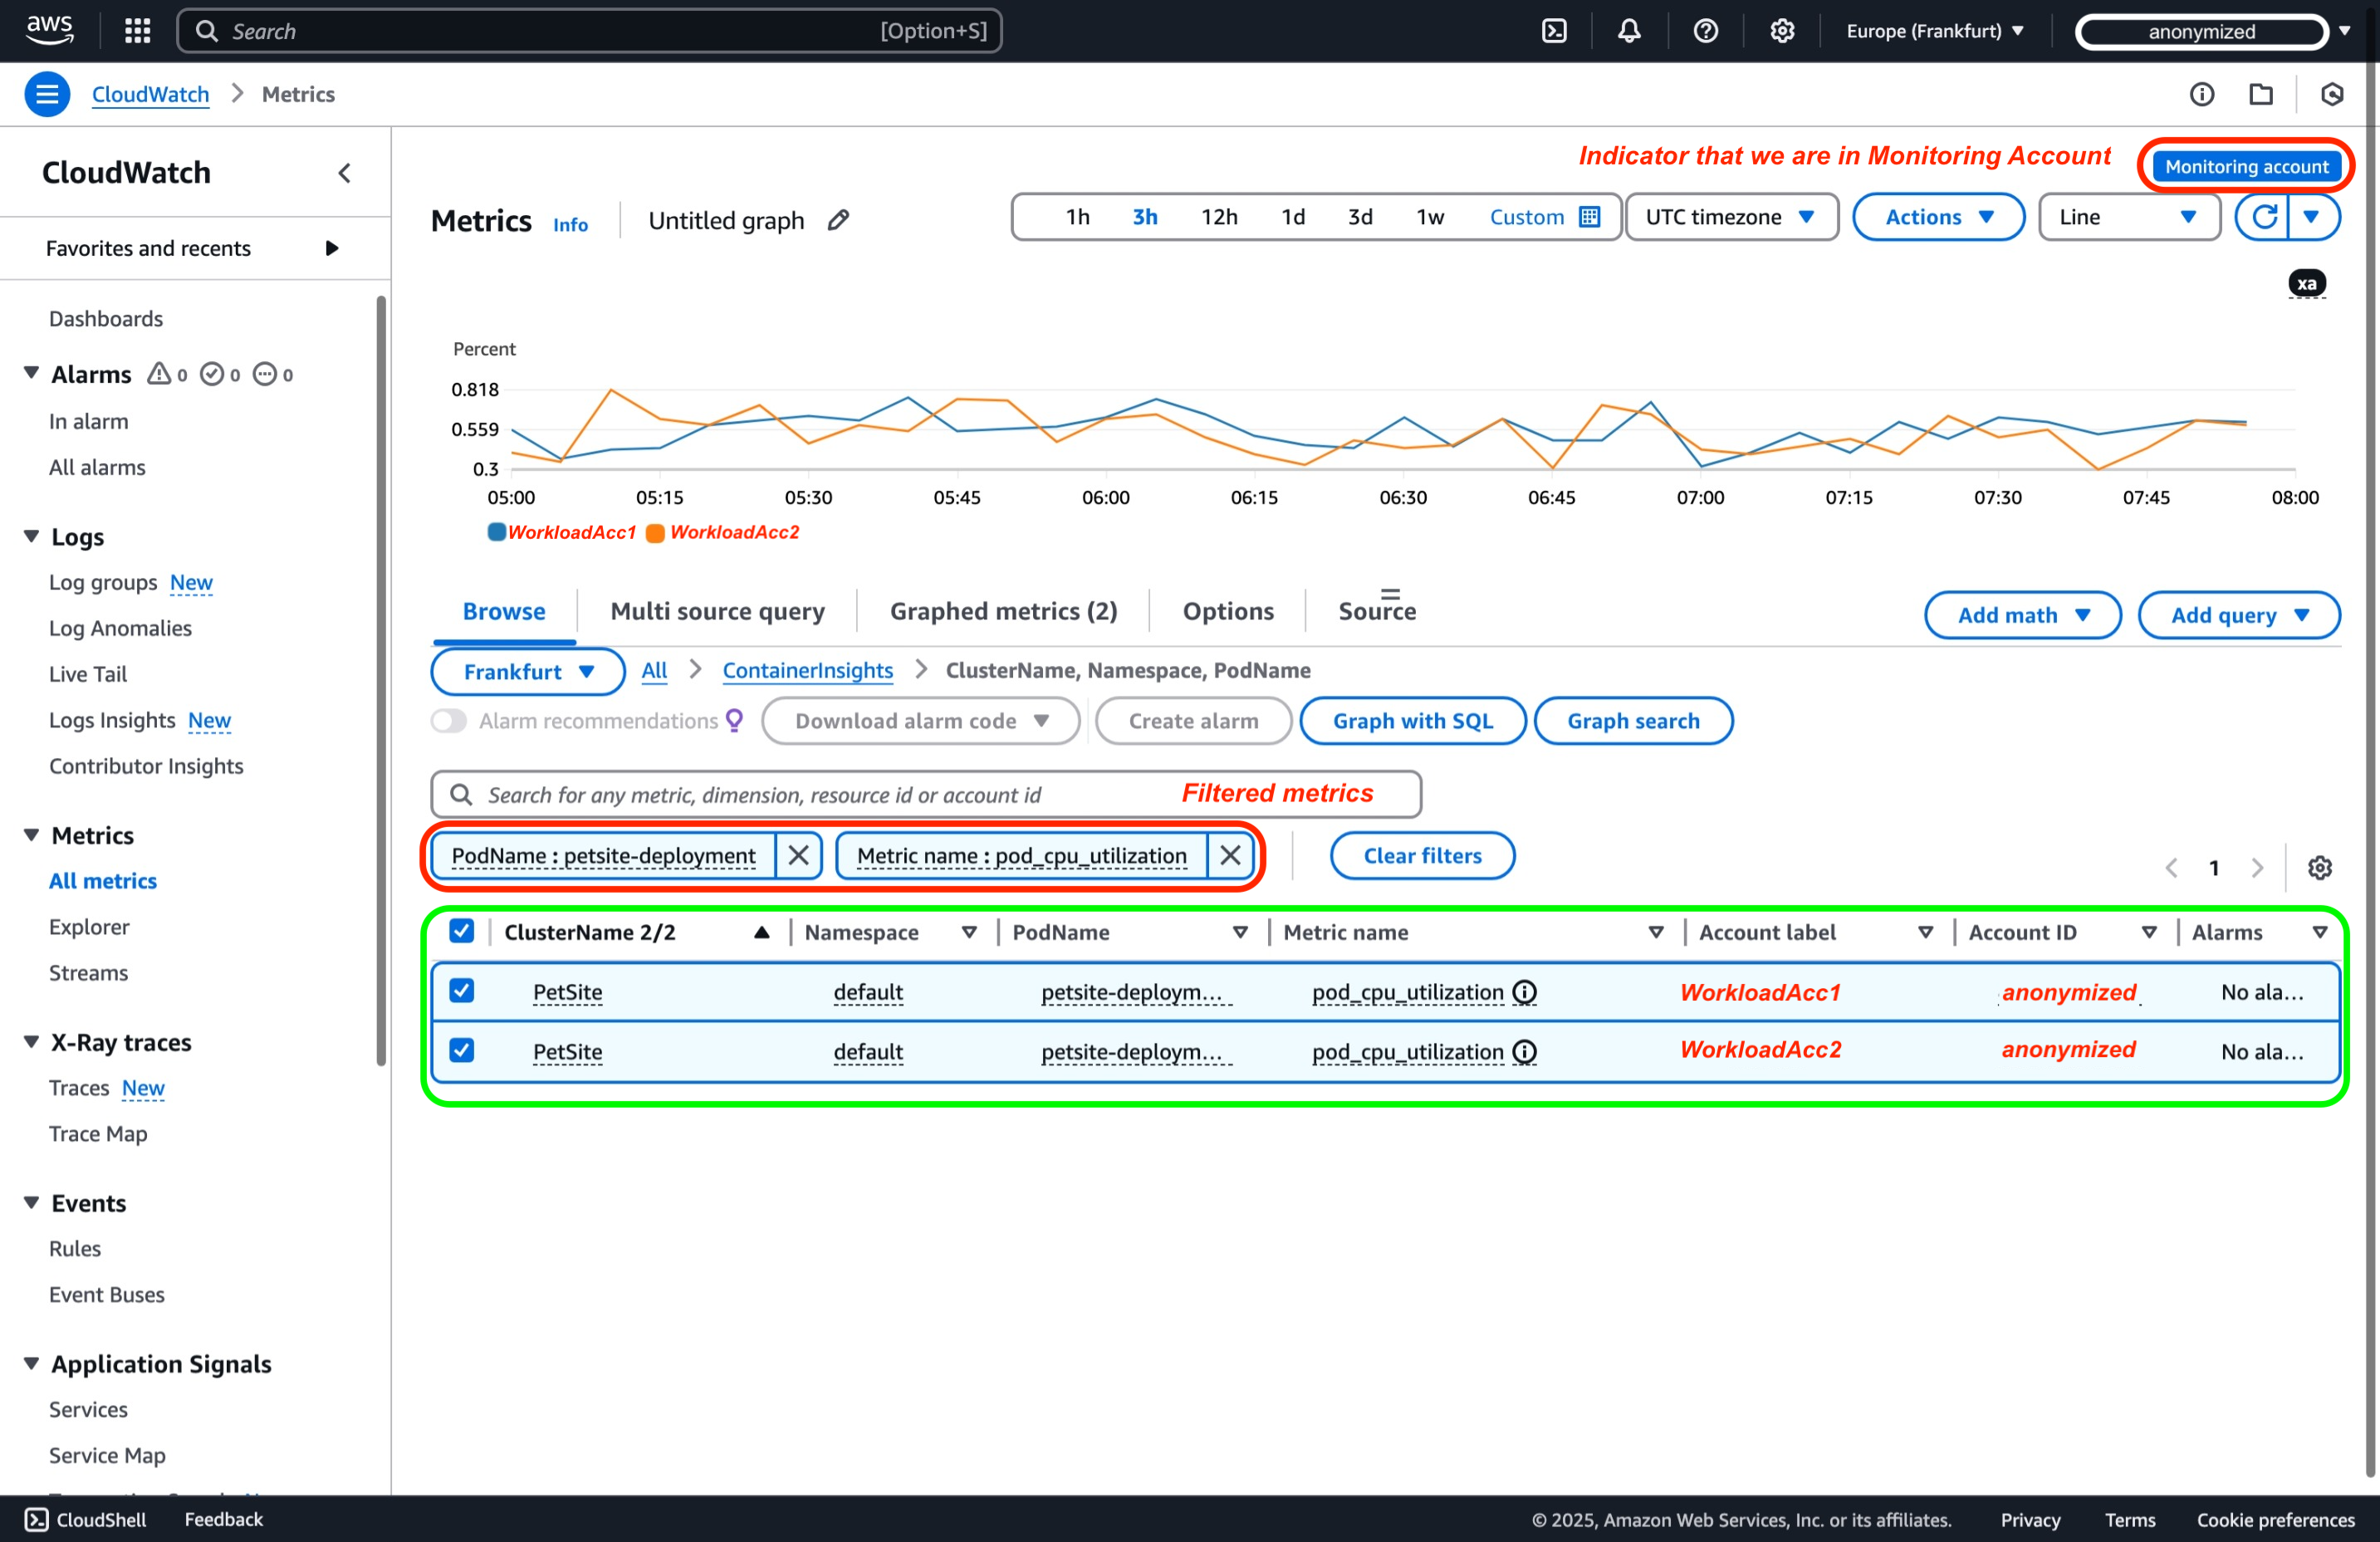This screenshot has width=2380, height=1542.
Task: Switch to the Graphed metrics (2) tab
Action: click(1003, 610)
